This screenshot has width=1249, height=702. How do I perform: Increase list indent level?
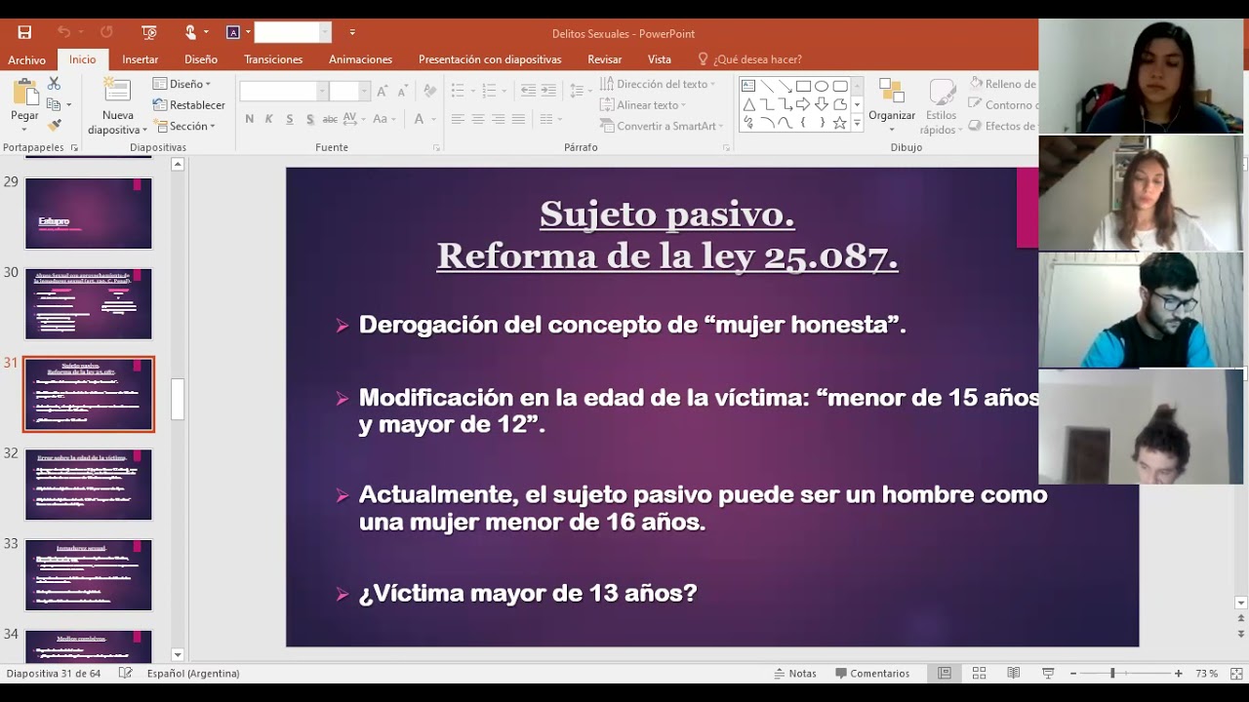548,91
